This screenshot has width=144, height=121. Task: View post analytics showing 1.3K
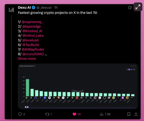tap(105, 114)
